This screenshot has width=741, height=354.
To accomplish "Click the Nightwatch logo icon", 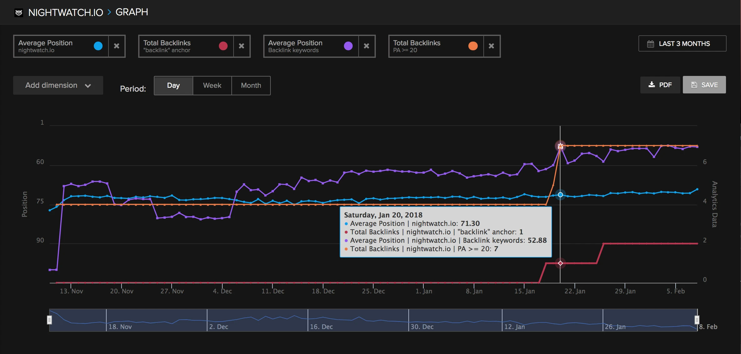I will [x=19, y=12].
